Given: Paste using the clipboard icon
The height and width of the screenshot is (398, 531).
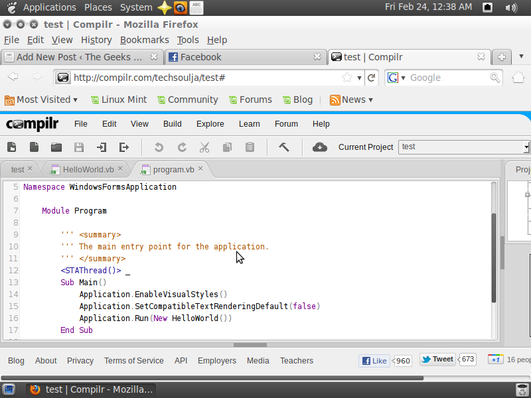Looking at the screenshot, I should (x=250, y=147).
